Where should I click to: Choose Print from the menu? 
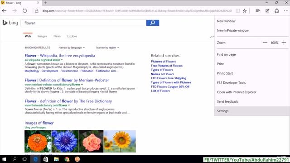(x=252, y=64)
